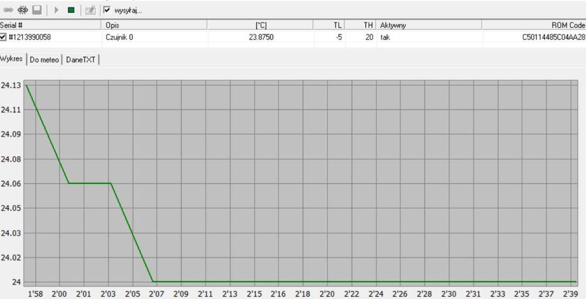Click serial number #1213990058 text

(x=29, y=37)
